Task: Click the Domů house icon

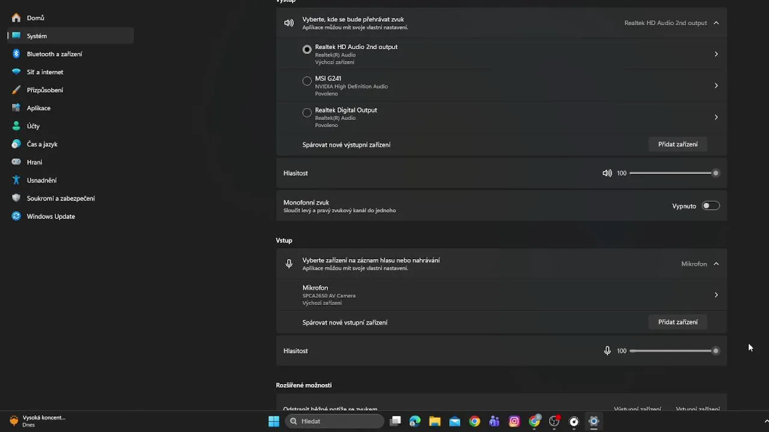Action: pyautogui.click(x=16, y=18)
